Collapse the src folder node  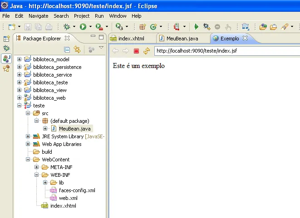pyautogui.click(x=28, y=113)
